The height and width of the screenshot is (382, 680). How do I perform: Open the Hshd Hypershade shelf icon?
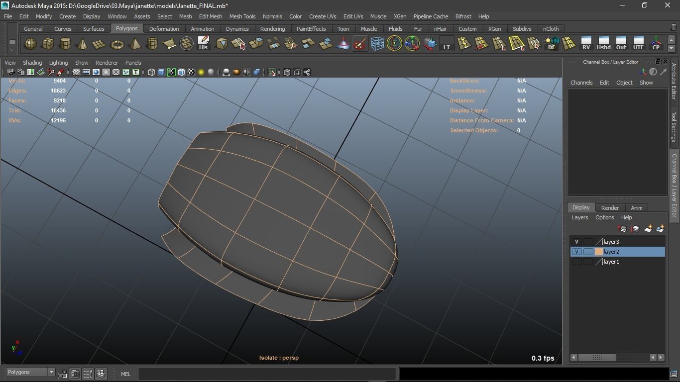604,44
